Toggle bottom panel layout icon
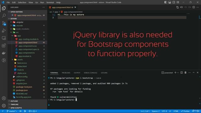Viewport: 201px width, 113px height. 170,2
